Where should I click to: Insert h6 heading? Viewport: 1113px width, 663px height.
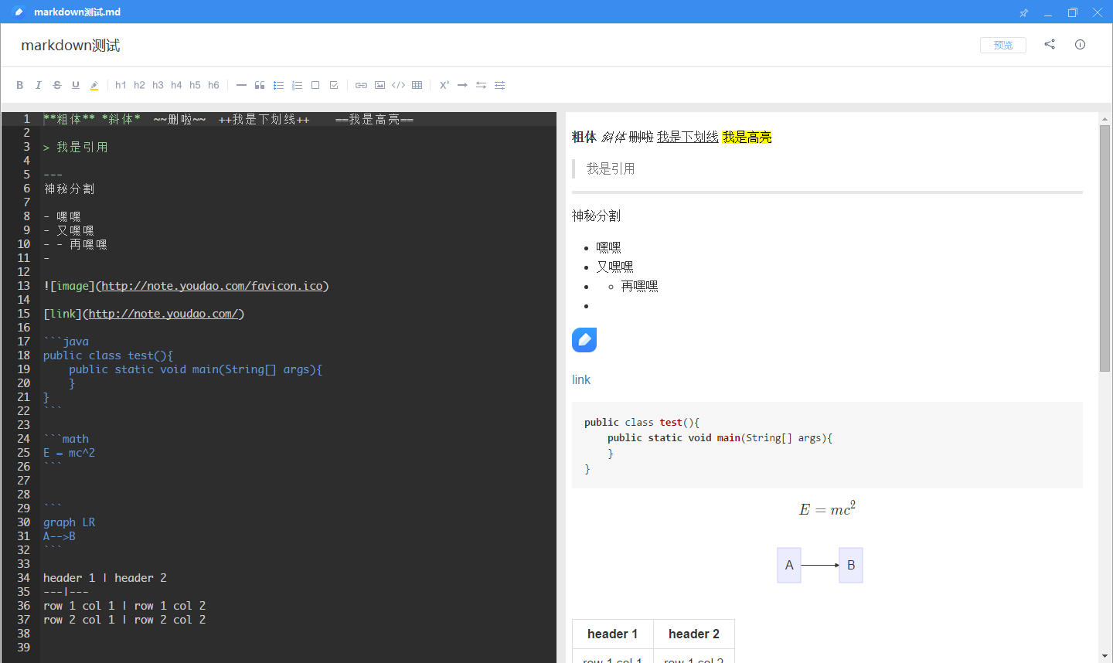tap(213, 85)
